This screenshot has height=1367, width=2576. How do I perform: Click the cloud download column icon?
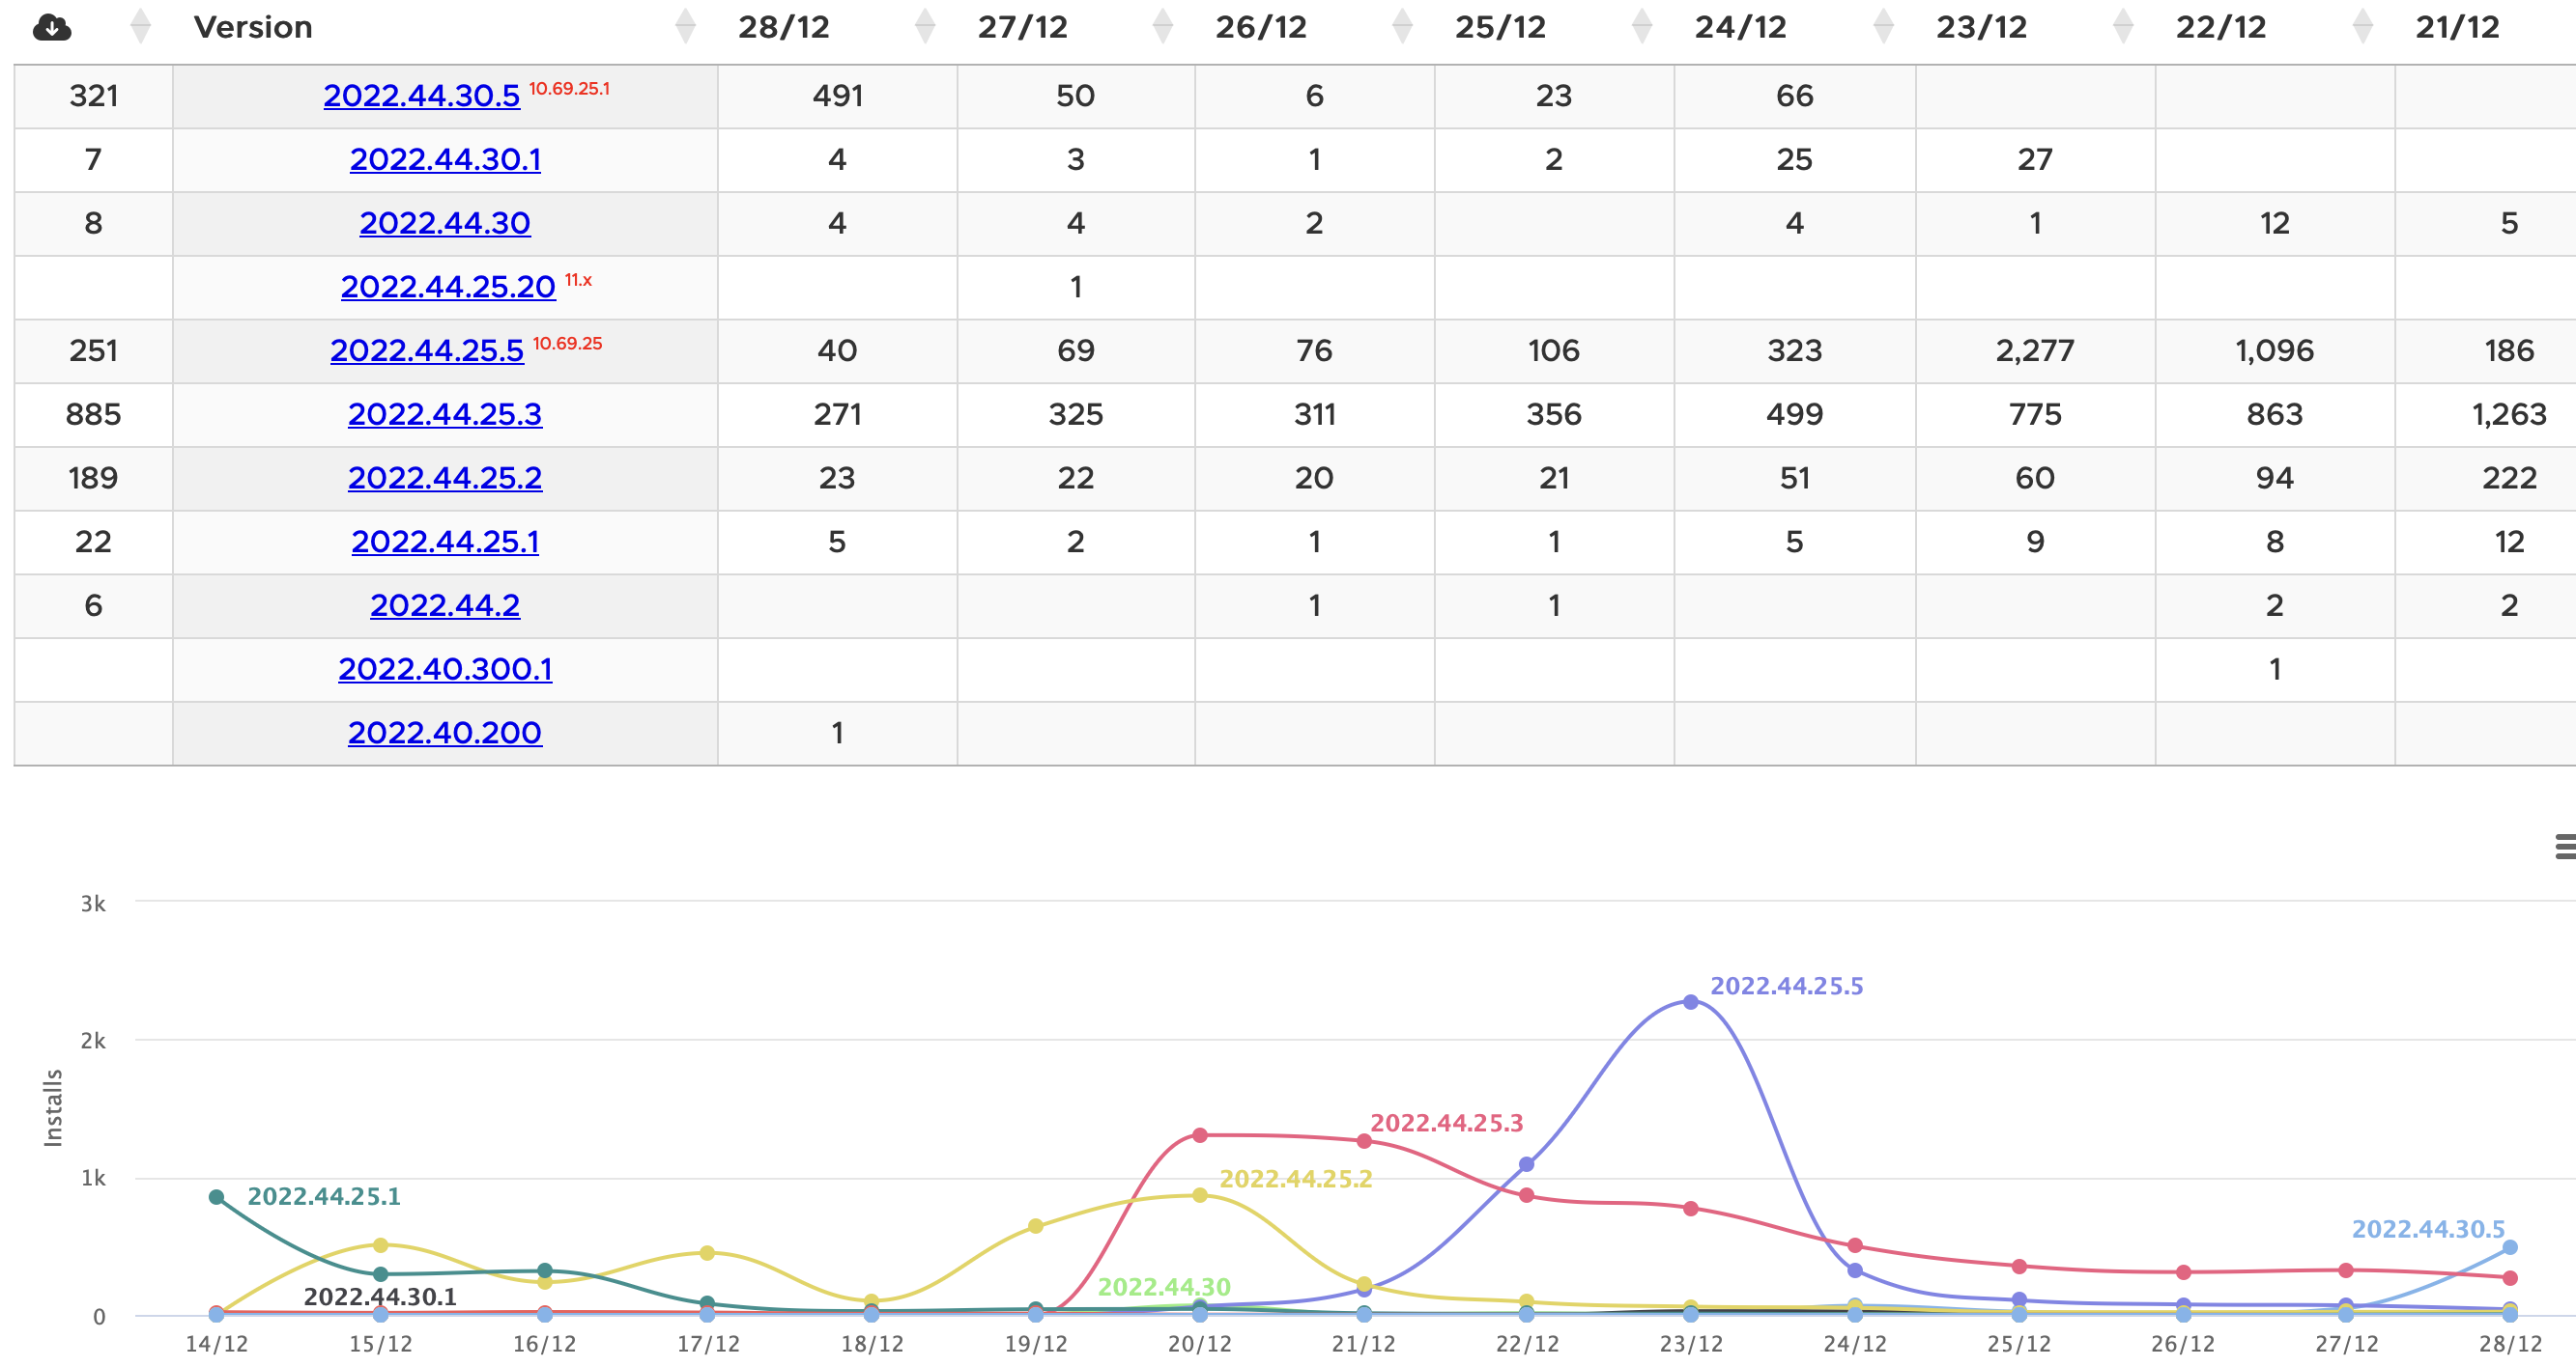51,27
